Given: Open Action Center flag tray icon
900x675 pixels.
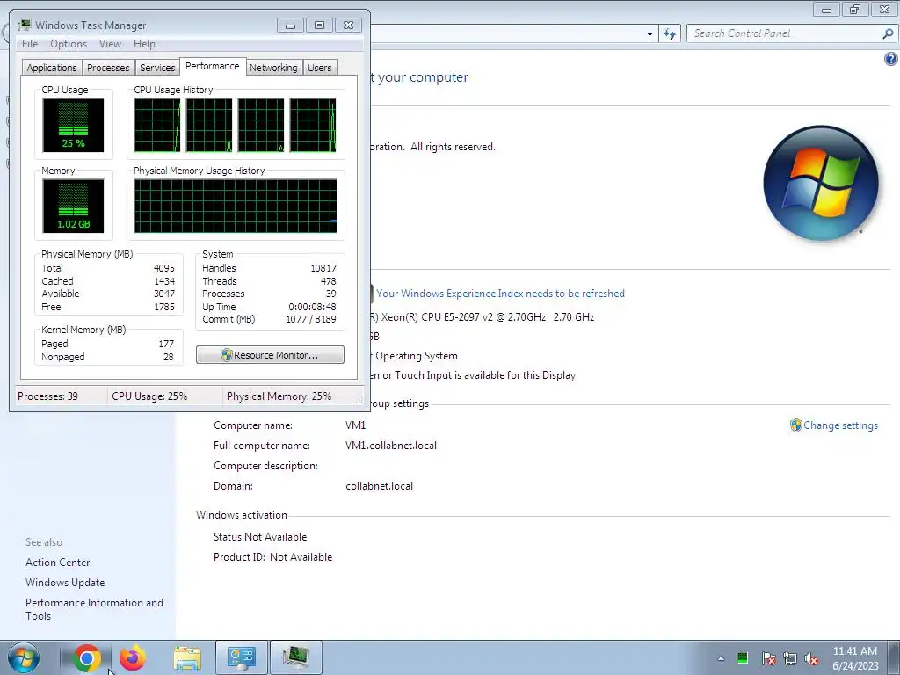Looking at the screenshot, I should pos(768,658).
